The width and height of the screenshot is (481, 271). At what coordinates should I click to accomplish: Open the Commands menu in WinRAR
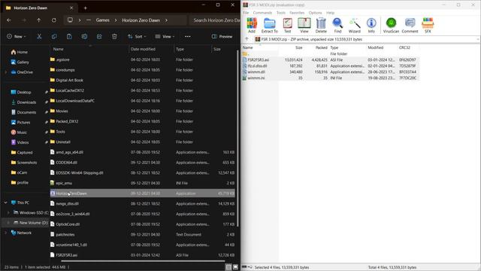pyautogui.click(x=262, y=13)
